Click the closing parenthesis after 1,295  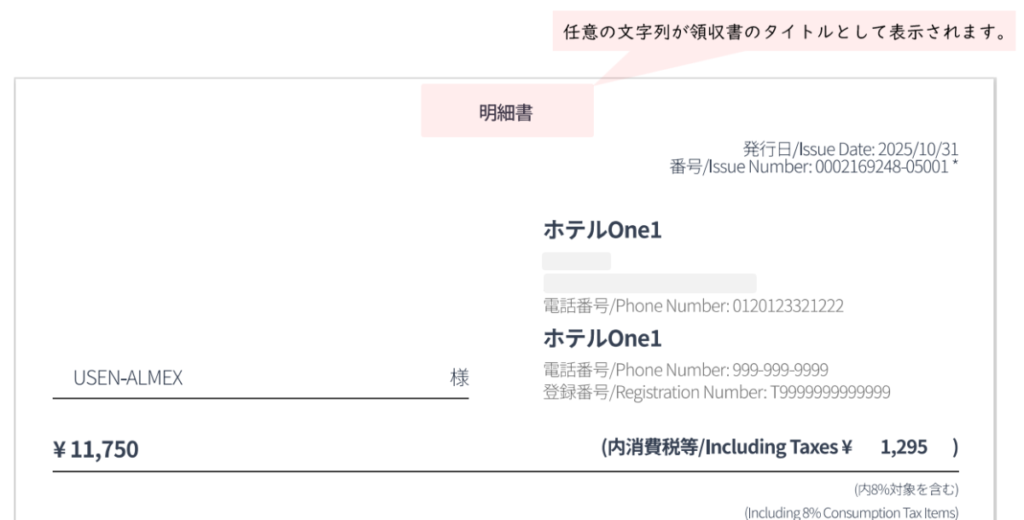pyautogui.click(x=955, y=445)
